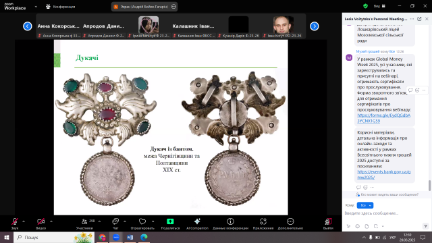Open the events.bank.gov.ua link
Screen dimensions: 432x243
pos(384,174)
